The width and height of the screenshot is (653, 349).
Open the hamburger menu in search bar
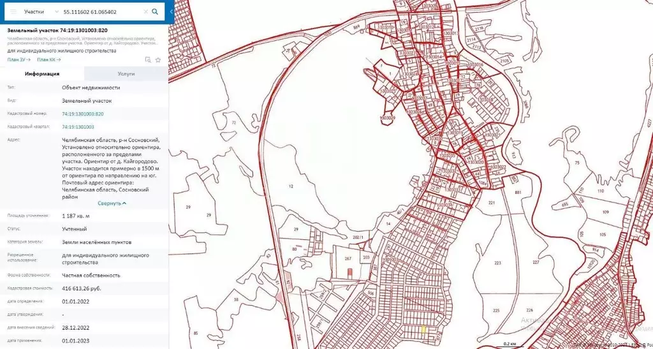(x=13, y=11)
